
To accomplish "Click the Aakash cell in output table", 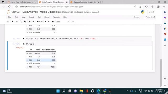I will coord(38,53).
